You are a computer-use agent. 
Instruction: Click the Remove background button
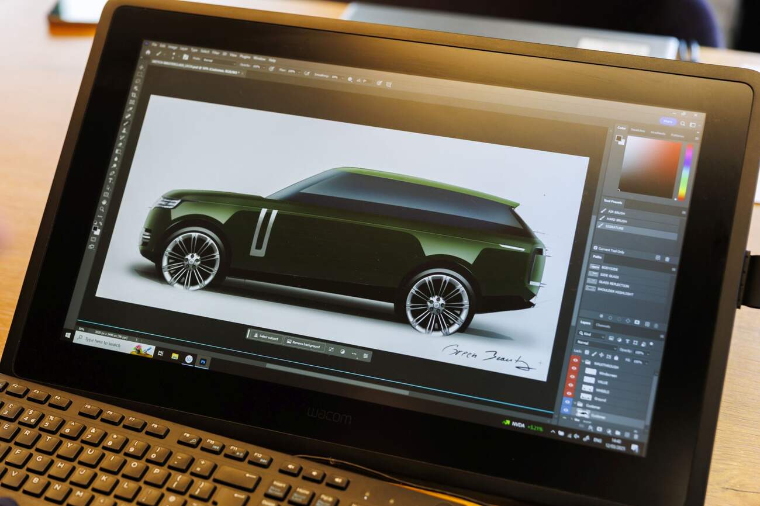303,344
